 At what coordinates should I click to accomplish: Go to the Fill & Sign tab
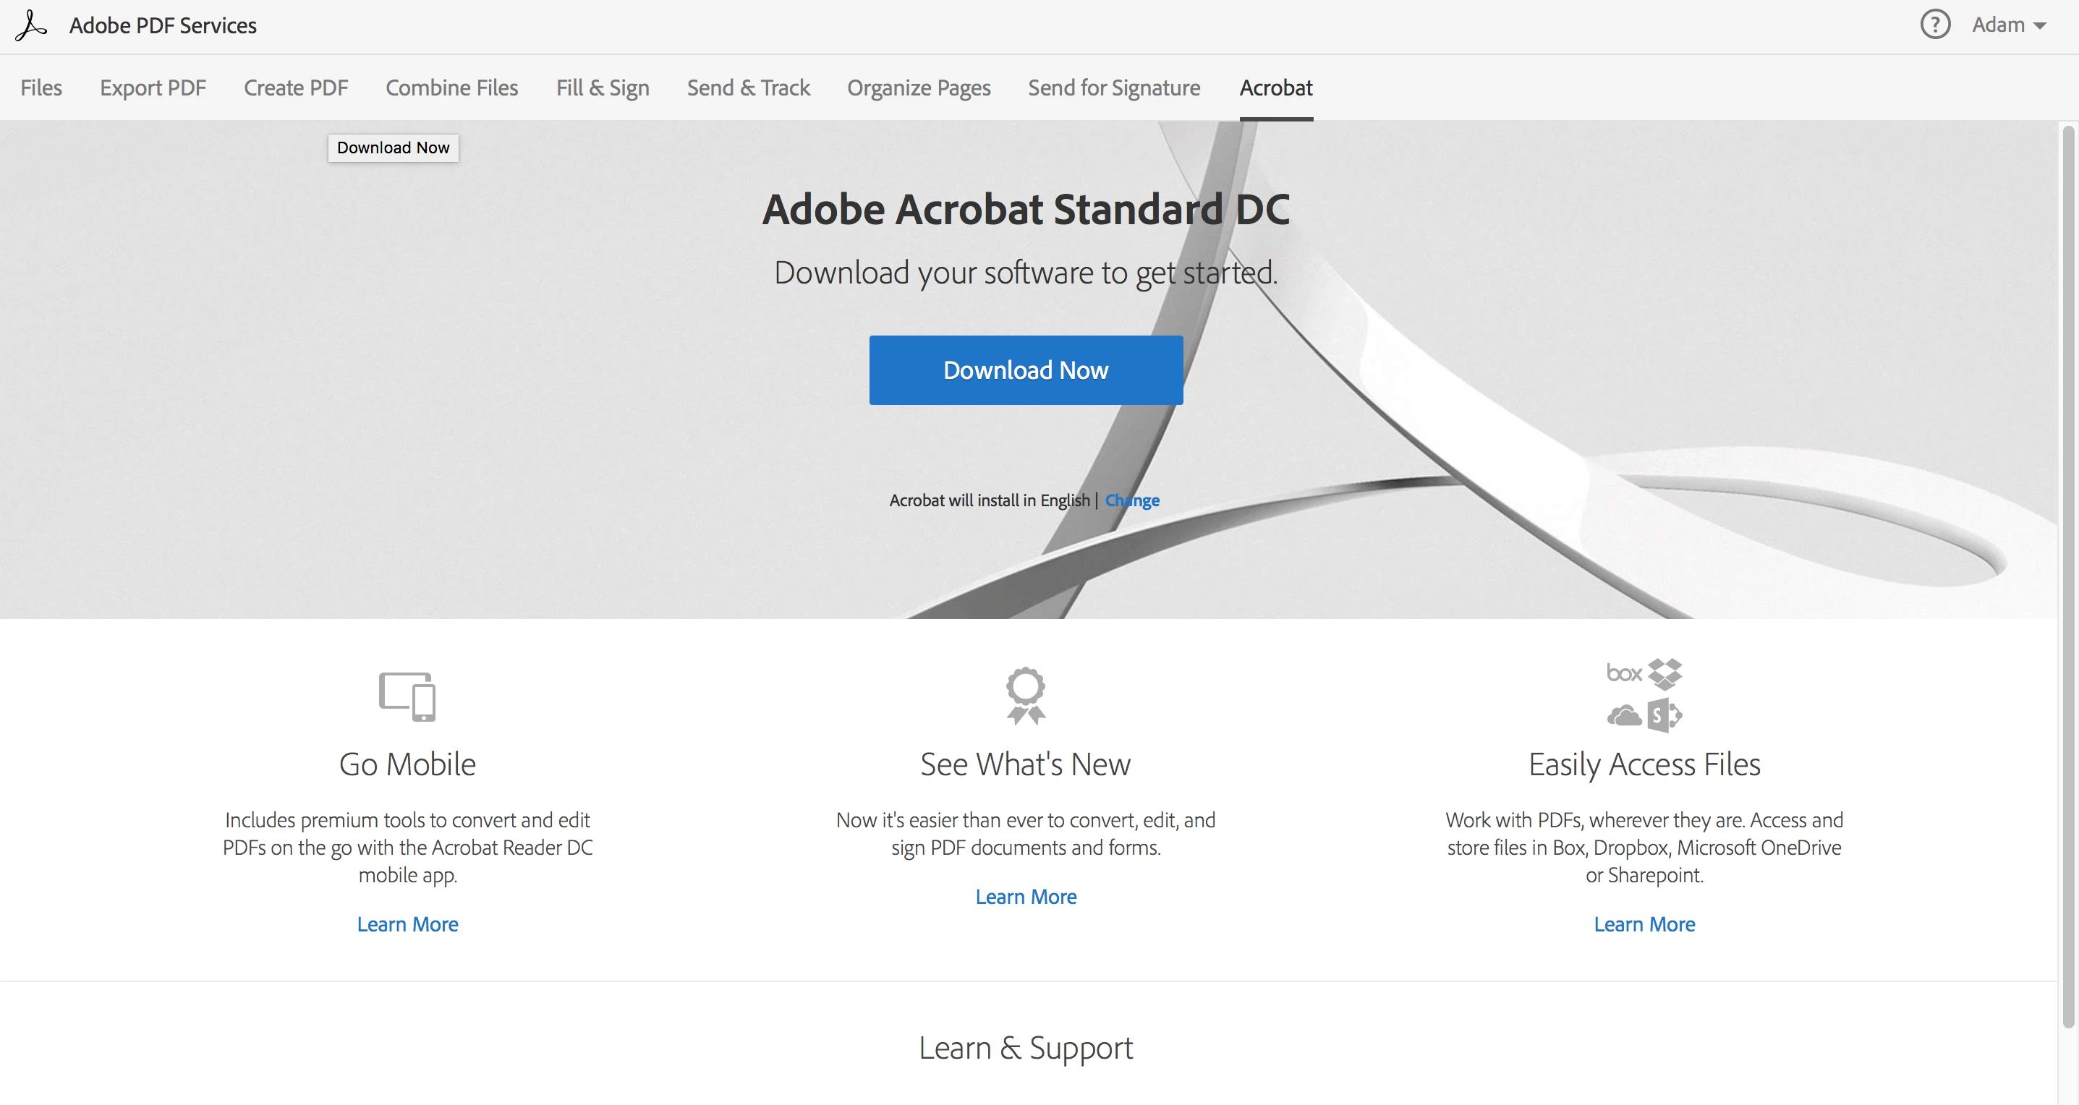[x=602, y=88]
